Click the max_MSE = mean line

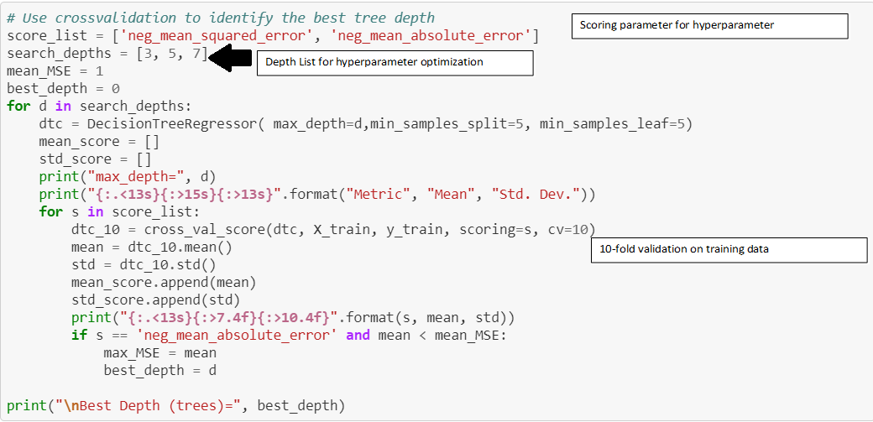[x=160, y=353]
